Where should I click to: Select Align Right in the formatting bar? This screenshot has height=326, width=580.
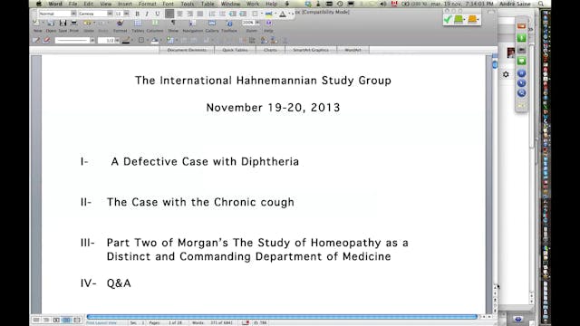(189, 14)
